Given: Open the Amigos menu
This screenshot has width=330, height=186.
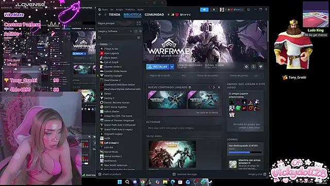Looking at the screenshot, I should pyautogui.click(x=119, y=9).
